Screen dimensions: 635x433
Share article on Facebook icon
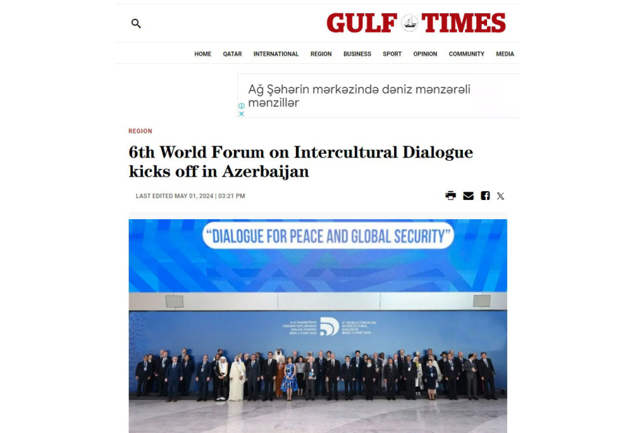[485, 196]
